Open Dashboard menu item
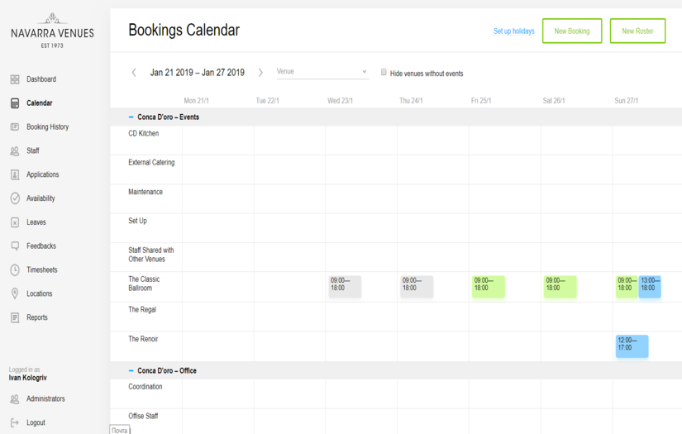The width and height of the screenshot is (682, 434). click(41, 79)
